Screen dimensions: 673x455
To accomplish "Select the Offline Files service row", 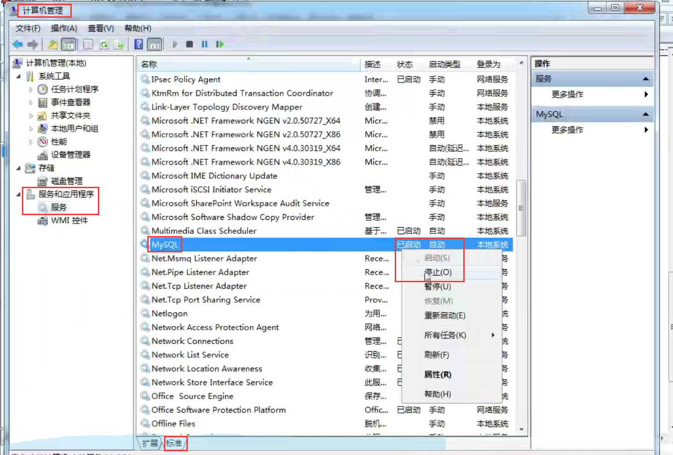I will pyautogui.click(x=327, y=424).
